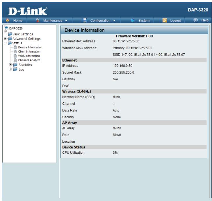212x201 pixels.
Task: Go to the Home menu
Action: point(18,21)
